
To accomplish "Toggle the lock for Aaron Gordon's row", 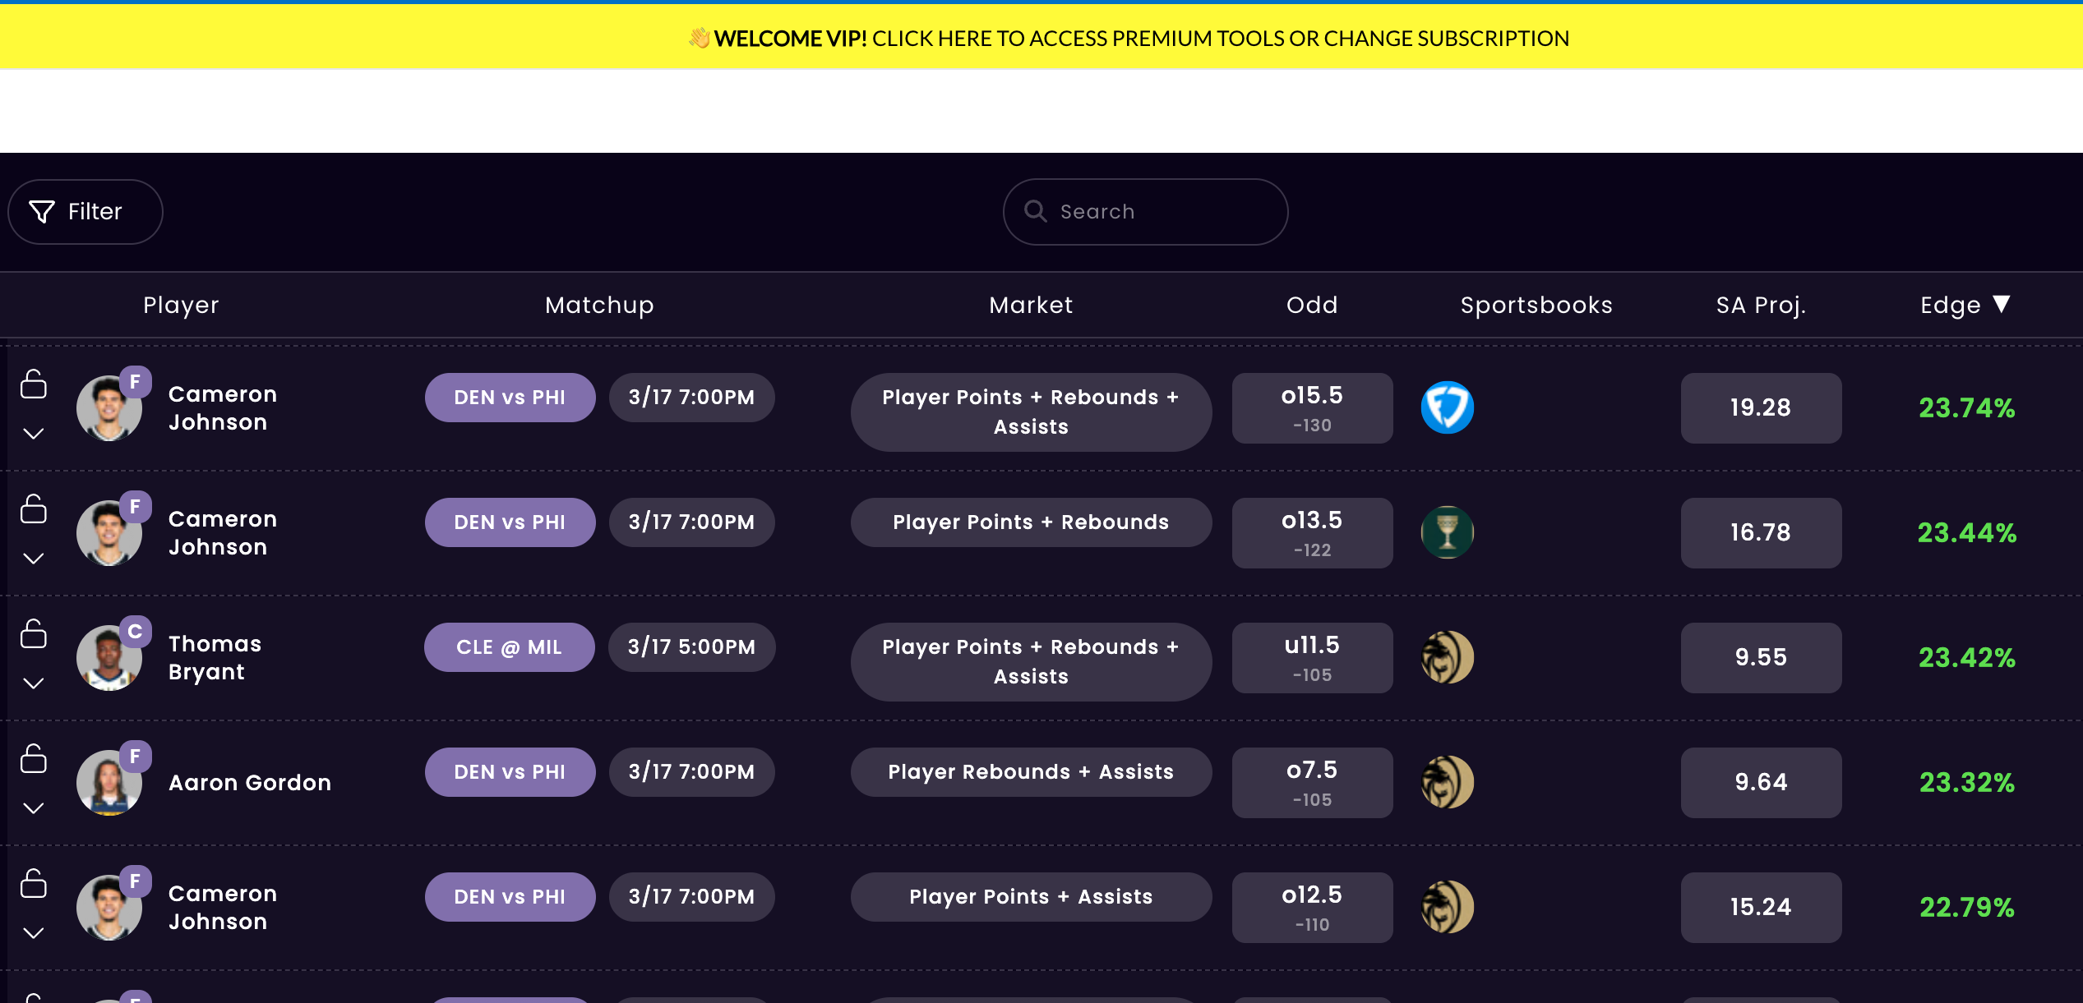I will pyautogui.click(x=34, y=758).
